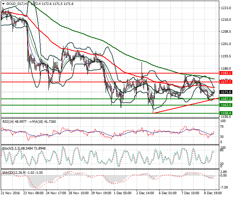Click the 1186.0 price scale value
Viewport: 233px width, 197px height.
(x=226, y=69)
